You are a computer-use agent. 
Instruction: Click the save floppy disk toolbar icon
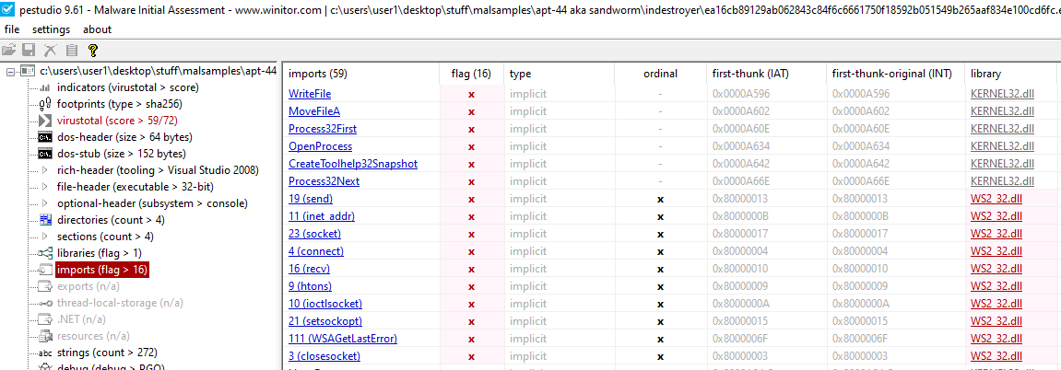[29, 50]
